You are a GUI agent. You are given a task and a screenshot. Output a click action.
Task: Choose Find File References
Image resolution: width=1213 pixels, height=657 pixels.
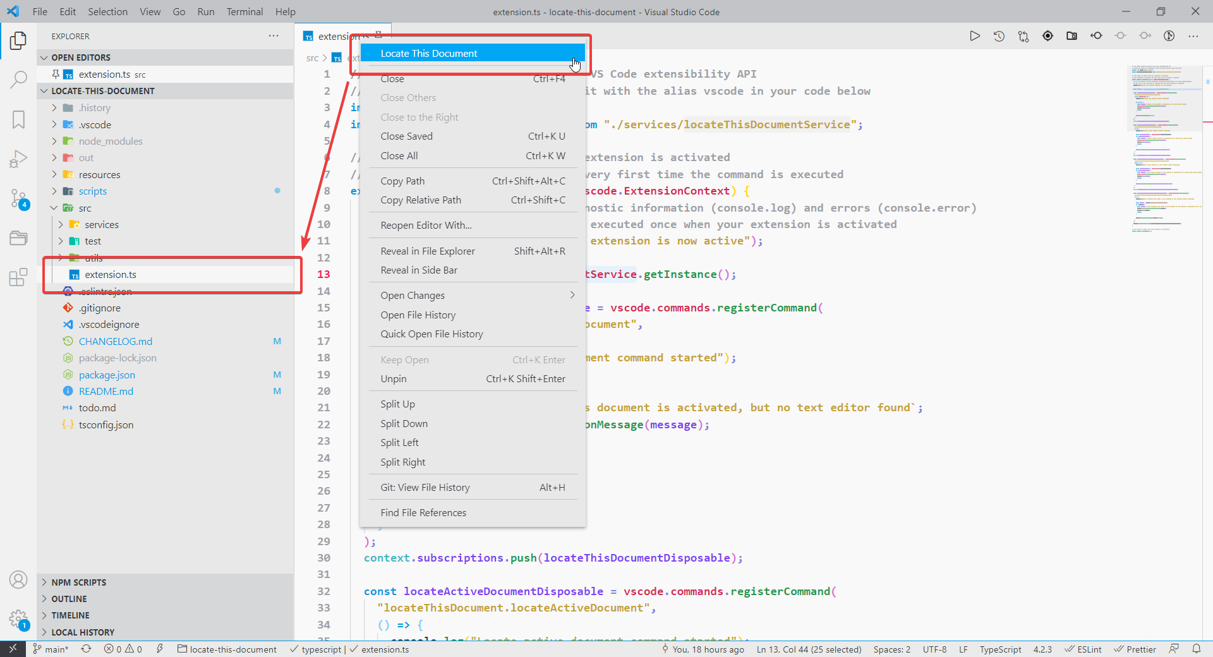pos(473,512)
